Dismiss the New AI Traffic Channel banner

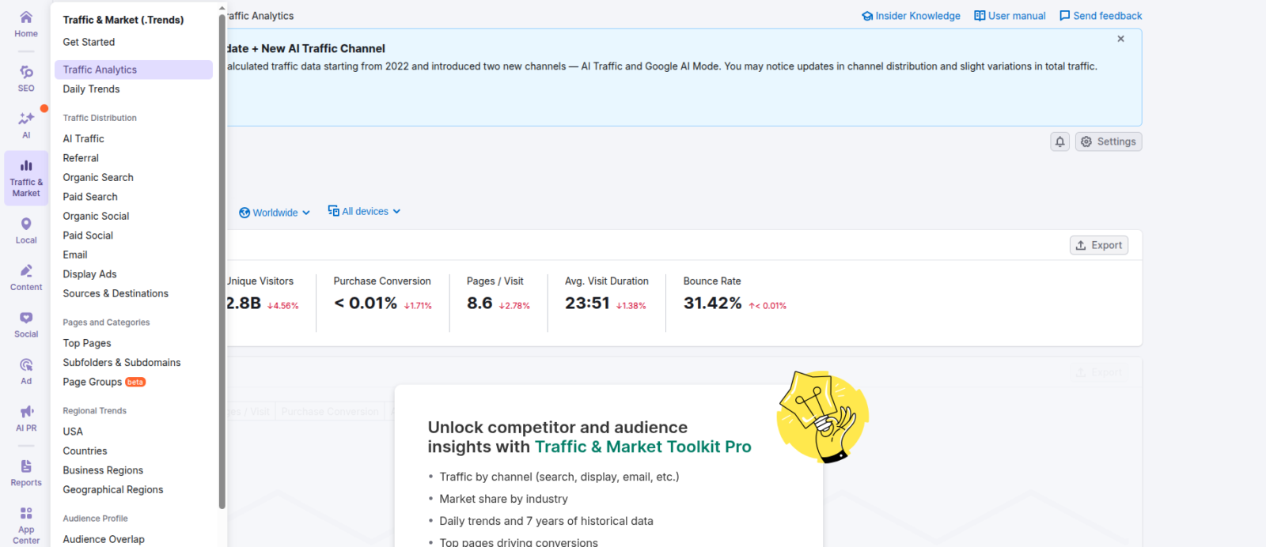pos(1120,39)
